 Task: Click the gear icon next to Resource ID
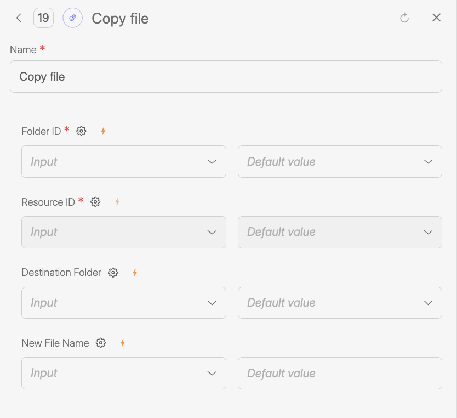point(95,202)
